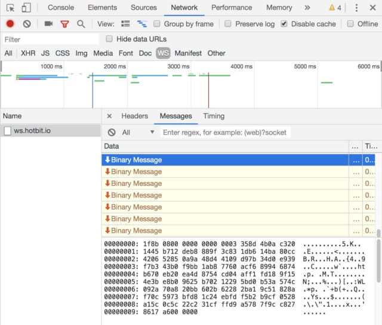The image size is (382, 325).
Task: Open network search with magnifier icon
Action: pyautogui.click(x=81, y=24)
